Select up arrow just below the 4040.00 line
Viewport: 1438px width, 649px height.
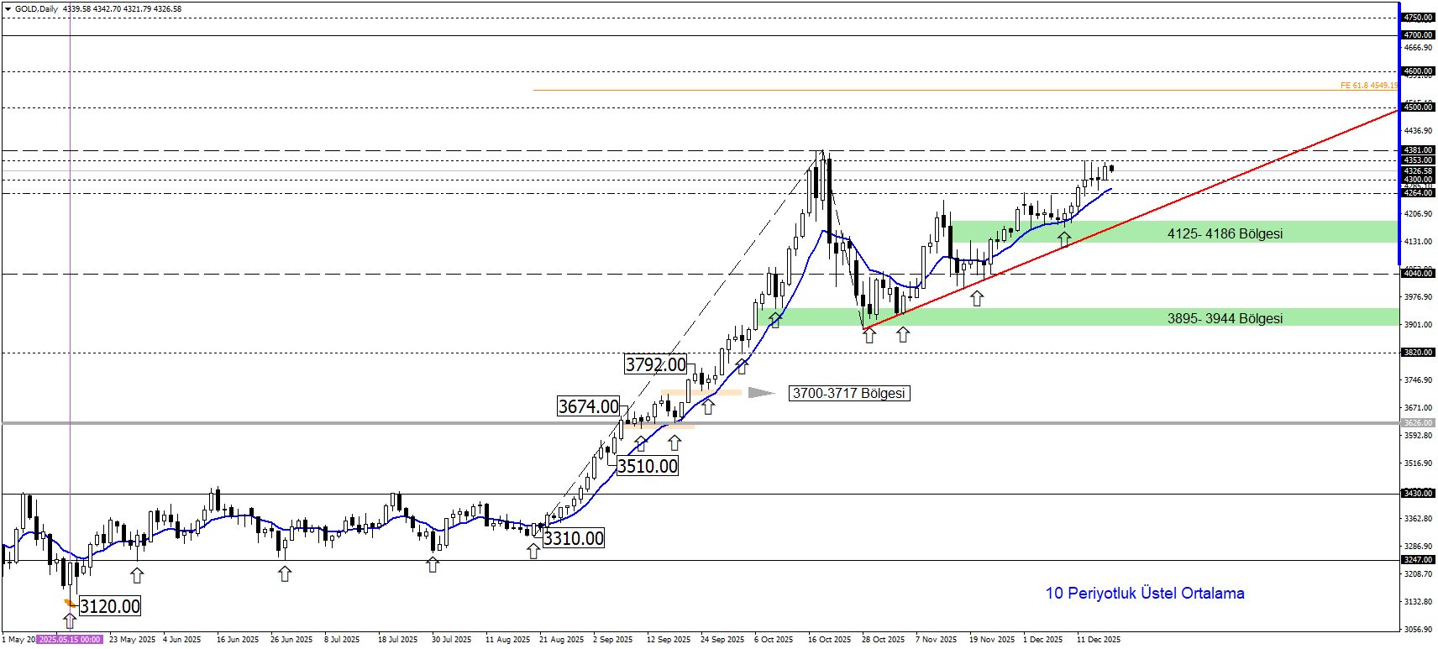[977, 298]
